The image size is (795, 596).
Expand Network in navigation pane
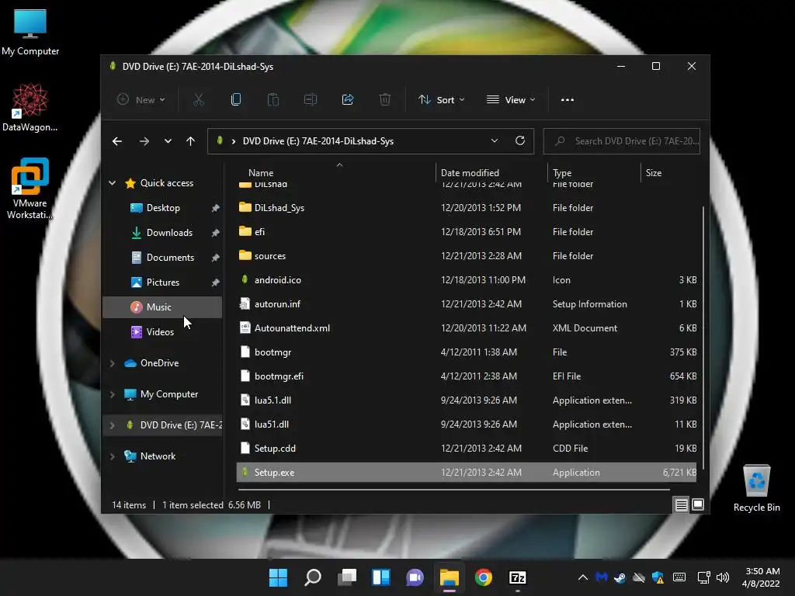[112, 456]
